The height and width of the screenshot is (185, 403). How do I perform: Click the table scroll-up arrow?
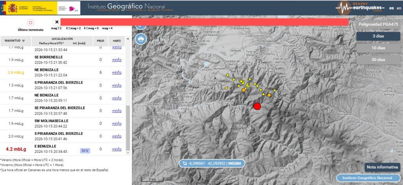point(128,39)
